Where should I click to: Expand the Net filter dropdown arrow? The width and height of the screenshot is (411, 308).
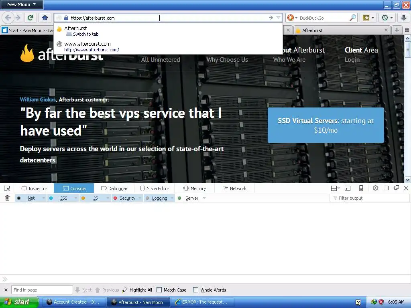(43, 198)
